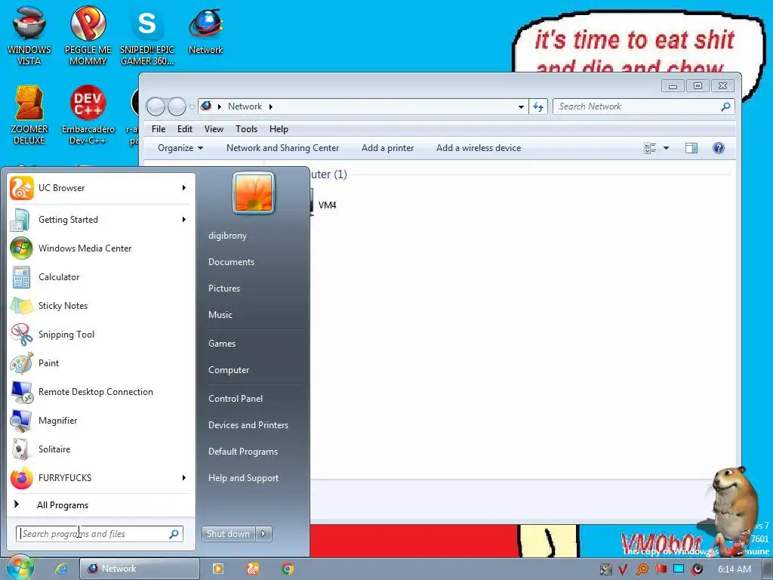Screen dimensions: 773x580
Task: Toggle the preview pane button
Action: [x=691, y=148]
